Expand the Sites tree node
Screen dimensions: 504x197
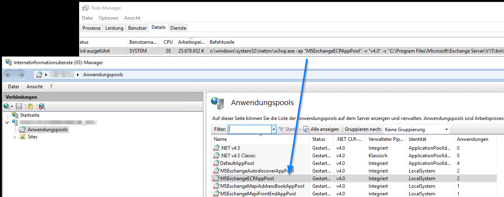tap(15, 137)
